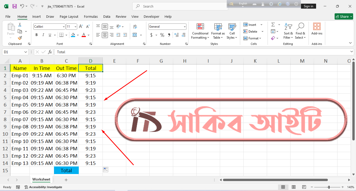Open the Name Box dropdown arrow
Image resolution: width=356 pixels, height=191 pixels.
click(26, 52)
